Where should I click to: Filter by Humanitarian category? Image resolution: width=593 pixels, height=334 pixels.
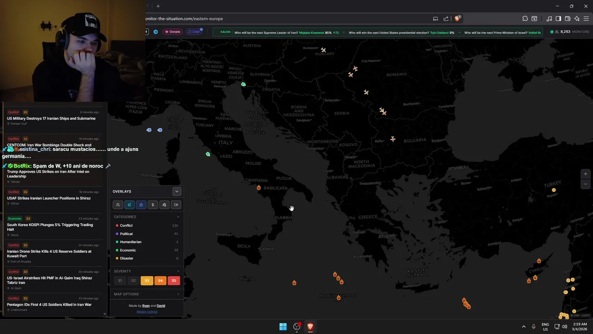[x=146, y=242]
